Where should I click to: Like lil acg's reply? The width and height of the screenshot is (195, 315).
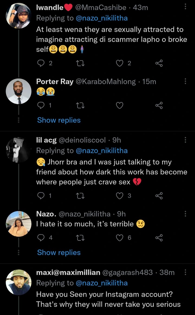pyautogui.click(x=120, y=196)
